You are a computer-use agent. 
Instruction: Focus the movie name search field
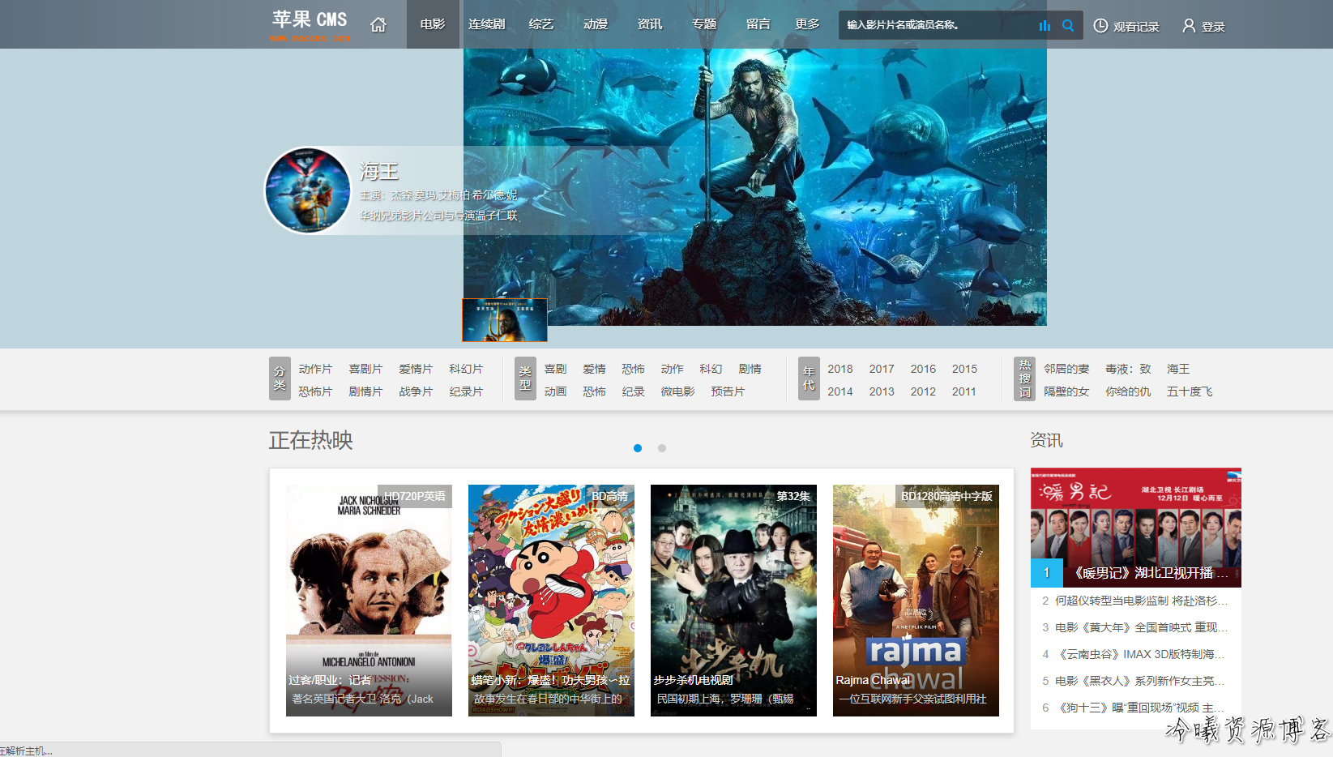[x=938, y=25]
